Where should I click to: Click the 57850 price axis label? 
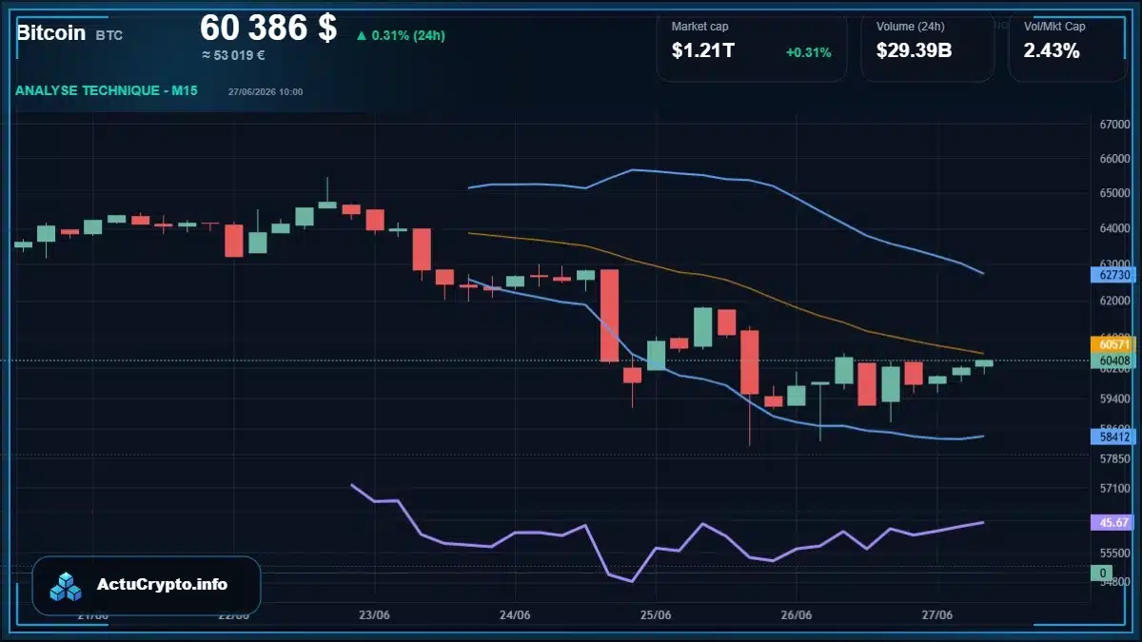1114,458
